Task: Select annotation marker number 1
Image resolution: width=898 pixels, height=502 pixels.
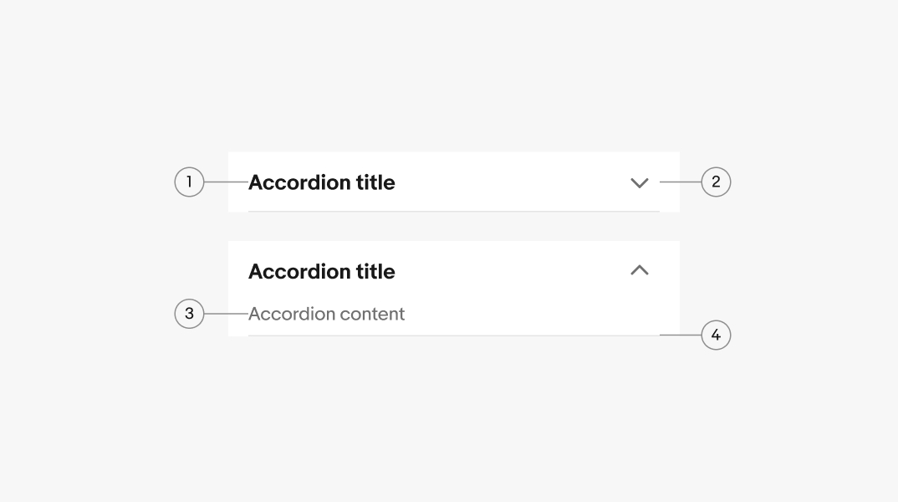Action: click(189, 182)
